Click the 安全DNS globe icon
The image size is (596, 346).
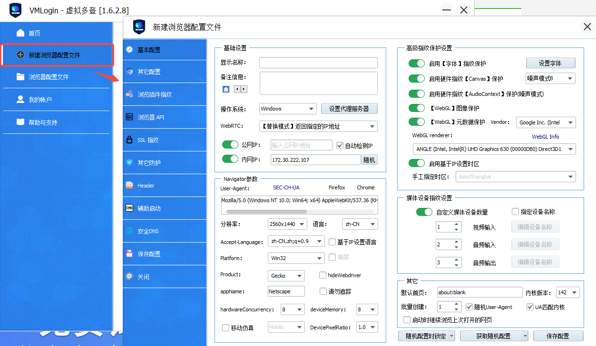129,231
